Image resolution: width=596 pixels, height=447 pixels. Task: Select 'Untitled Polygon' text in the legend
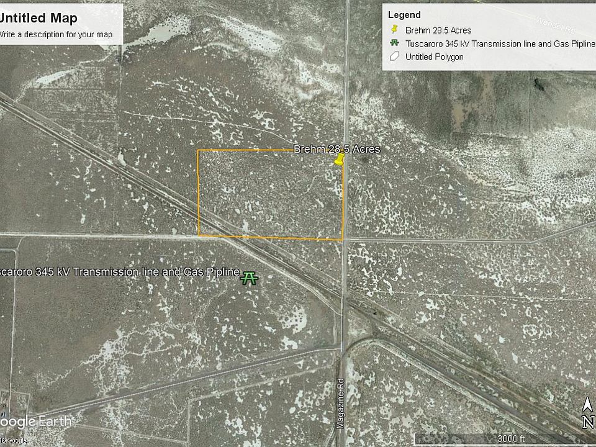coord(434,57)
